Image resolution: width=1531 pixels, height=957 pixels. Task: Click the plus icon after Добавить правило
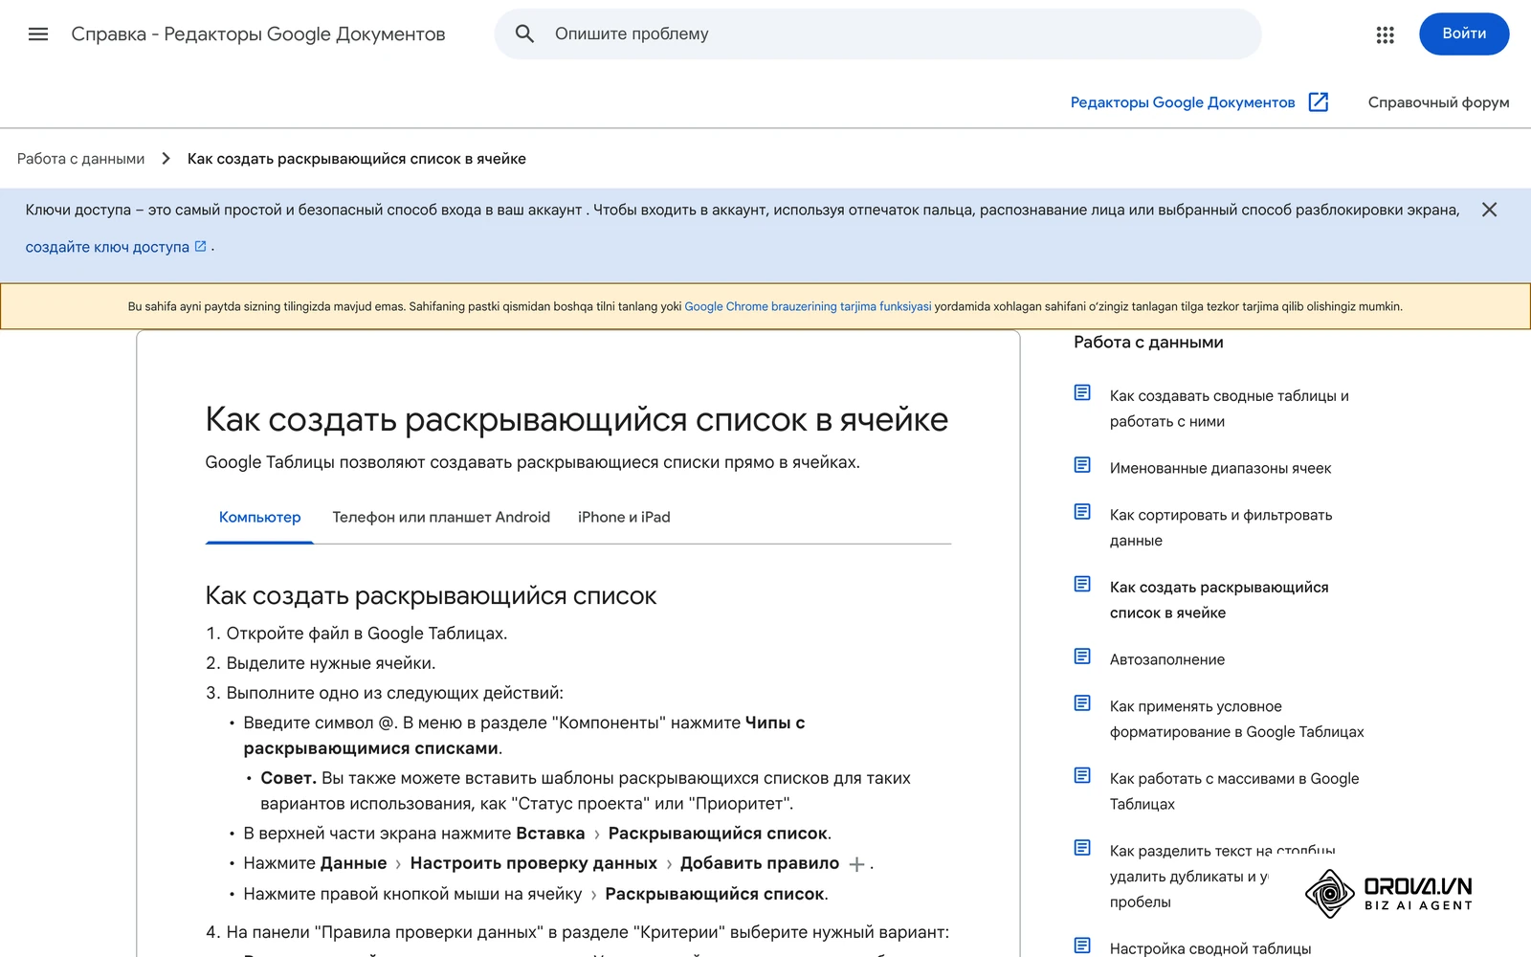pos(856,864)
